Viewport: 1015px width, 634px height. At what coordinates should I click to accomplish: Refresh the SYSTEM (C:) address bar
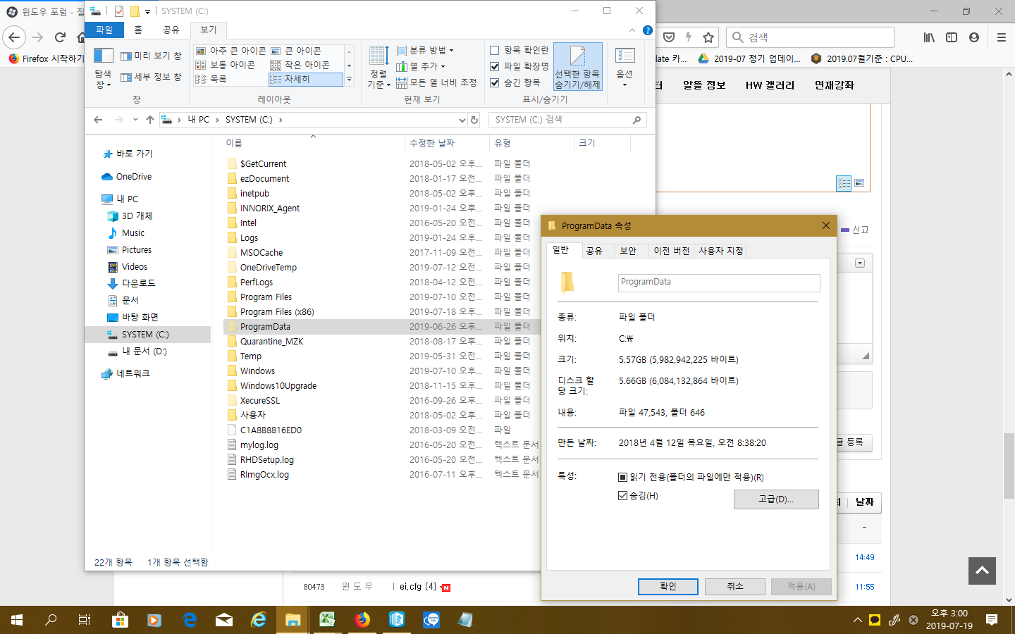click(x=474, y=120)
